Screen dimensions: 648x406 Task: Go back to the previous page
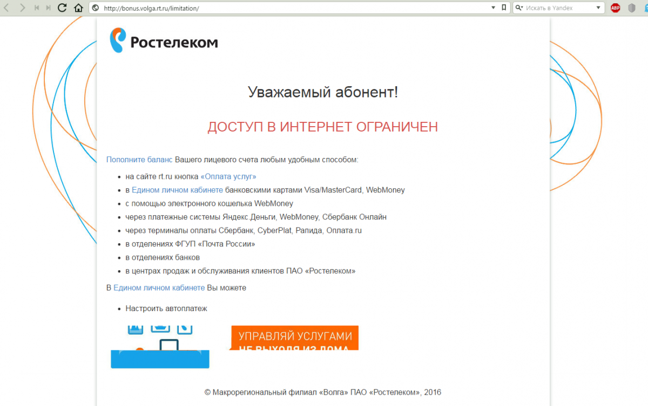pos(7,8)
